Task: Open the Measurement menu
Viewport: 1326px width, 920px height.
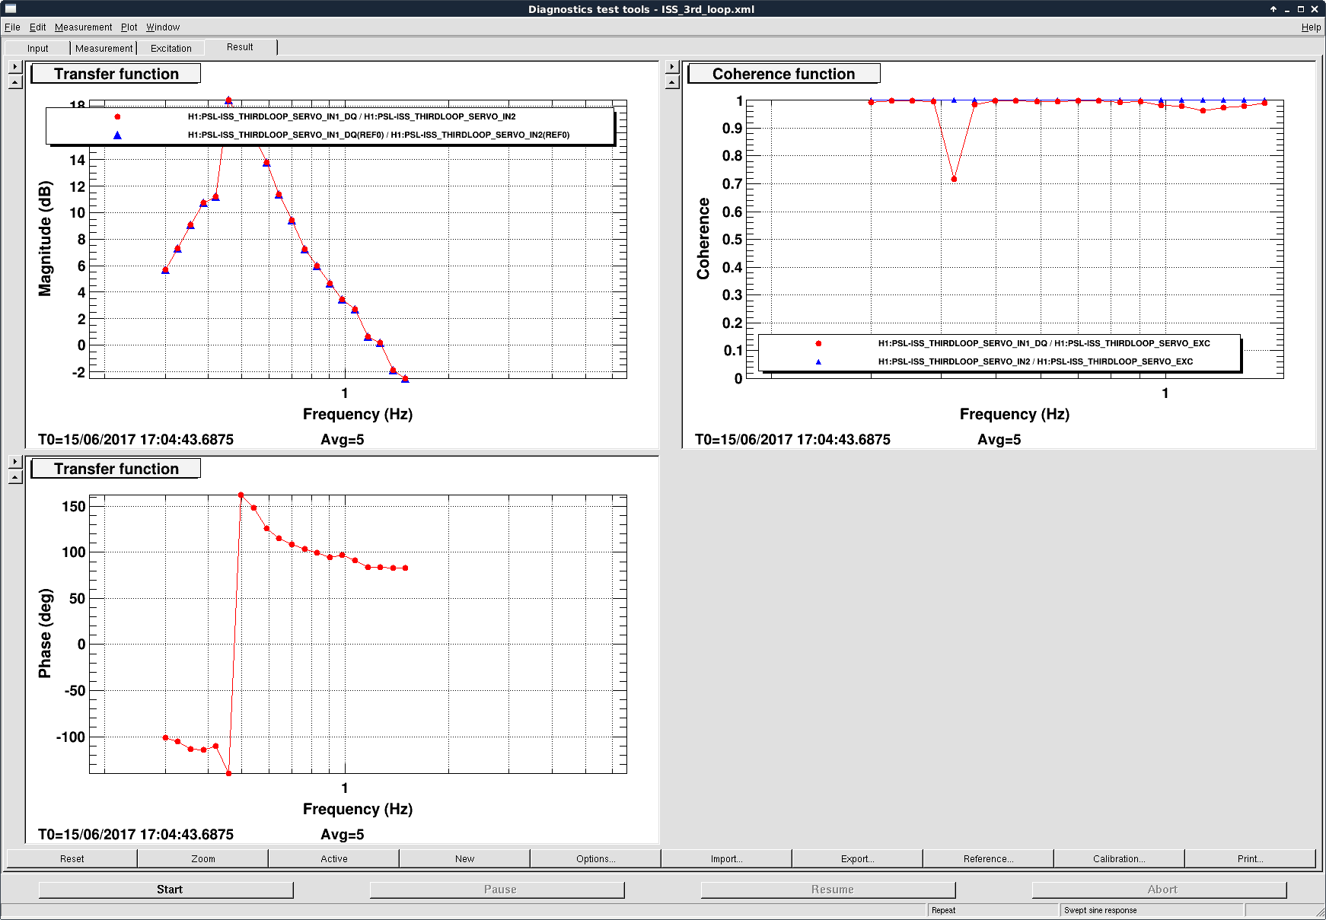Action: (83, 27)
